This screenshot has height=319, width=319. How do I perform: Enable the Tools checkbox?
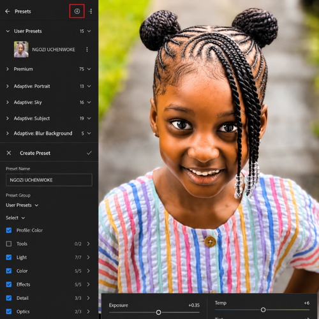pyautogui.click(x=9, y=244)
